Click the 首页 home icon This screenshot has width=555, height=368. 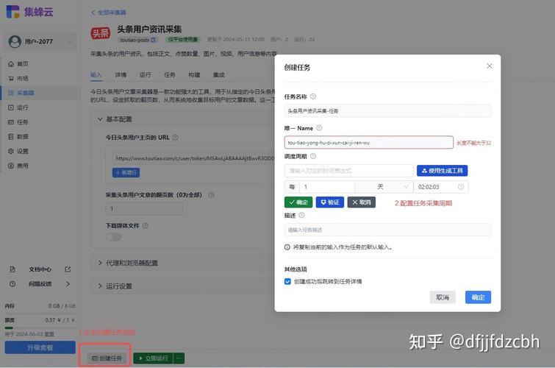point(11,64)
